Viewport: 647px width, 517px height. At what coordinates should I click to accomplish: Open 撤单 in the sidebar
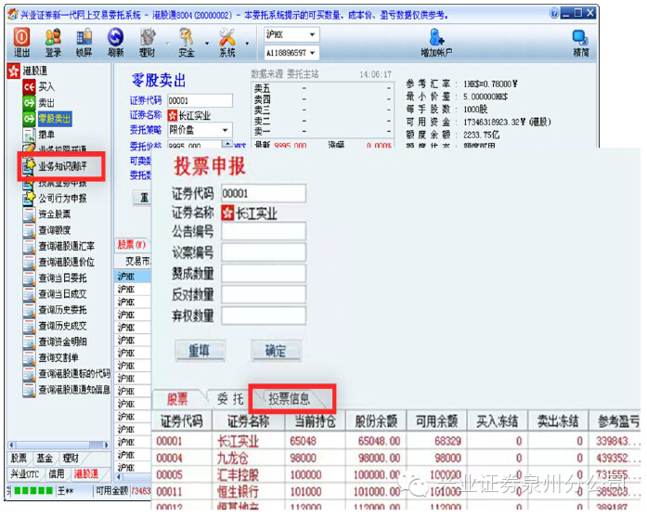[x=46, y=135]
